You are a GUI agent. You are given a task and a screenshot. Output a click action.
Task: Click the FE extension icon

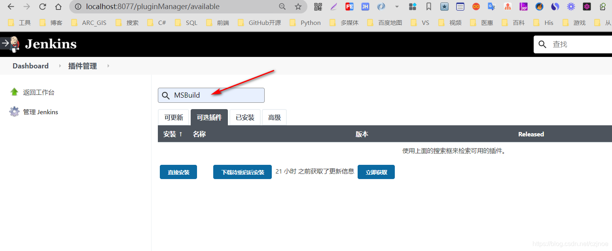(349, 6)
